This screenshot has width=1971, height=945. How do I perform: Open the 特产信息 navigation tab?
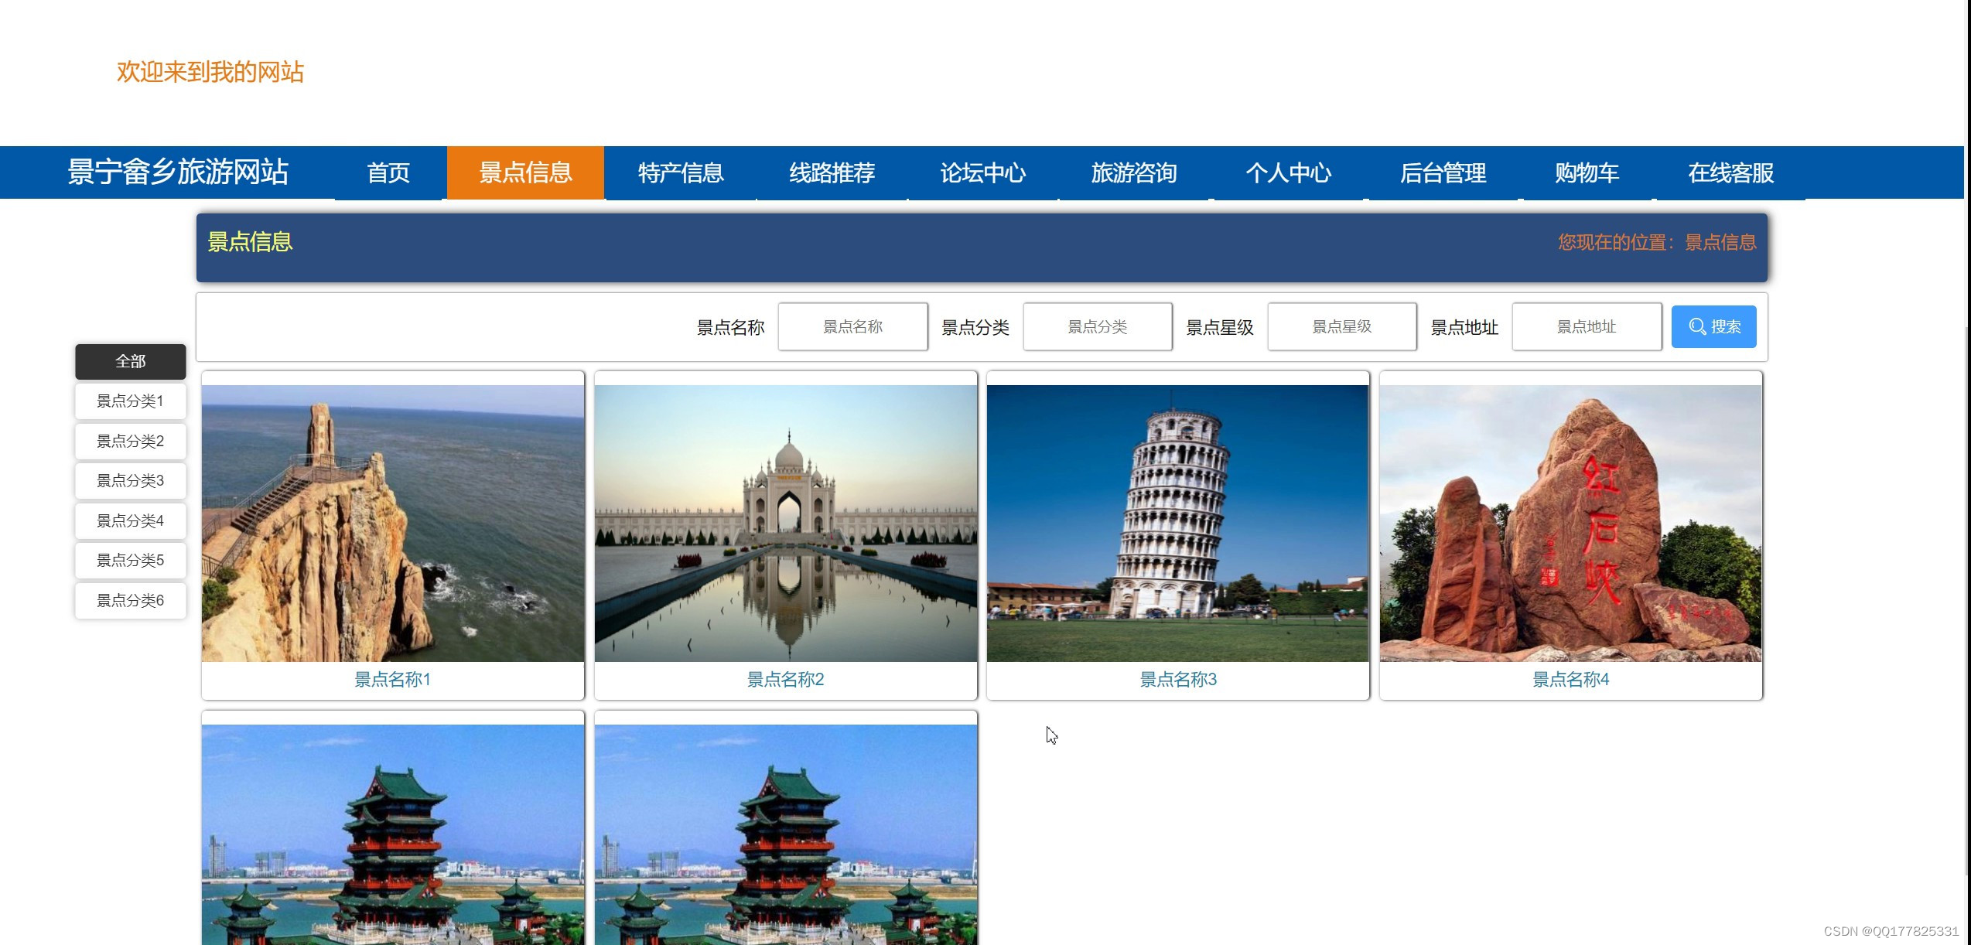[x=681, y=172]
